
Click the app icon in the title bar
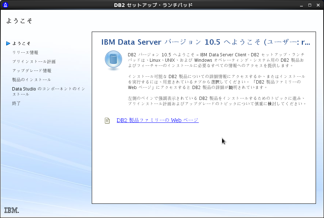point(5,5)
